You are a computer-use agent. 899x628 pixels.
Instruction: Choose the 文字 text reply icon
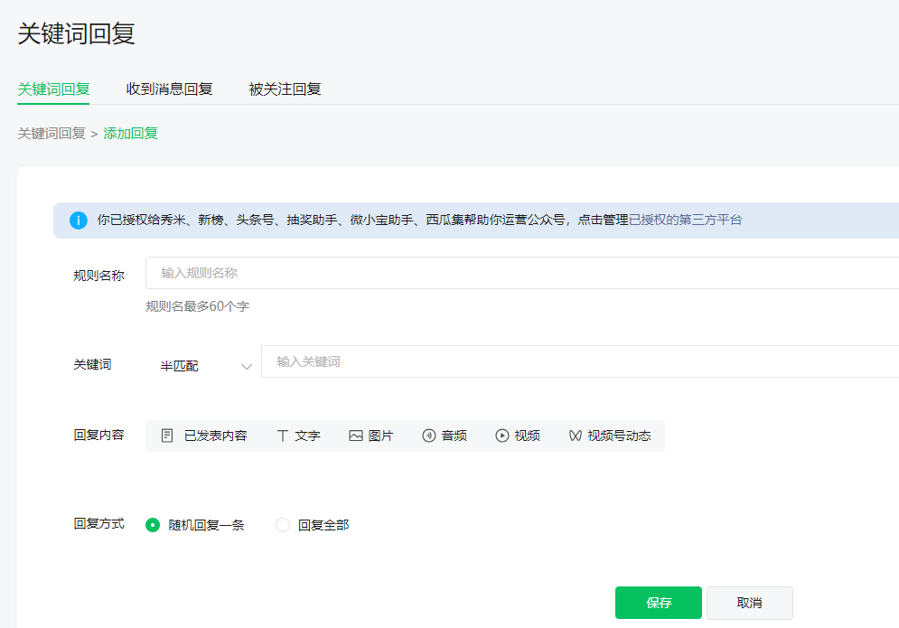(x=299, y=435)
